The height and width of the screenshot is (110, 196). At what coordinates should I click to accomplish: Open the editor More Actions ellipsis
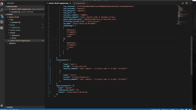click(x=190, y=3)
